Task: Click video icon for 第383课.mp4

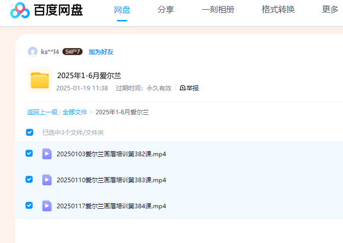Action: pyautogui.click(x=47, y=180)
